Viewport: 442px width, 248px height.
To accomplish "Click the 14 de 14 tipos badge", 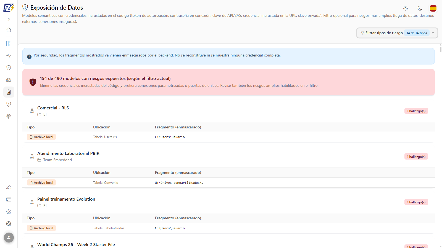I will [417, 33].
